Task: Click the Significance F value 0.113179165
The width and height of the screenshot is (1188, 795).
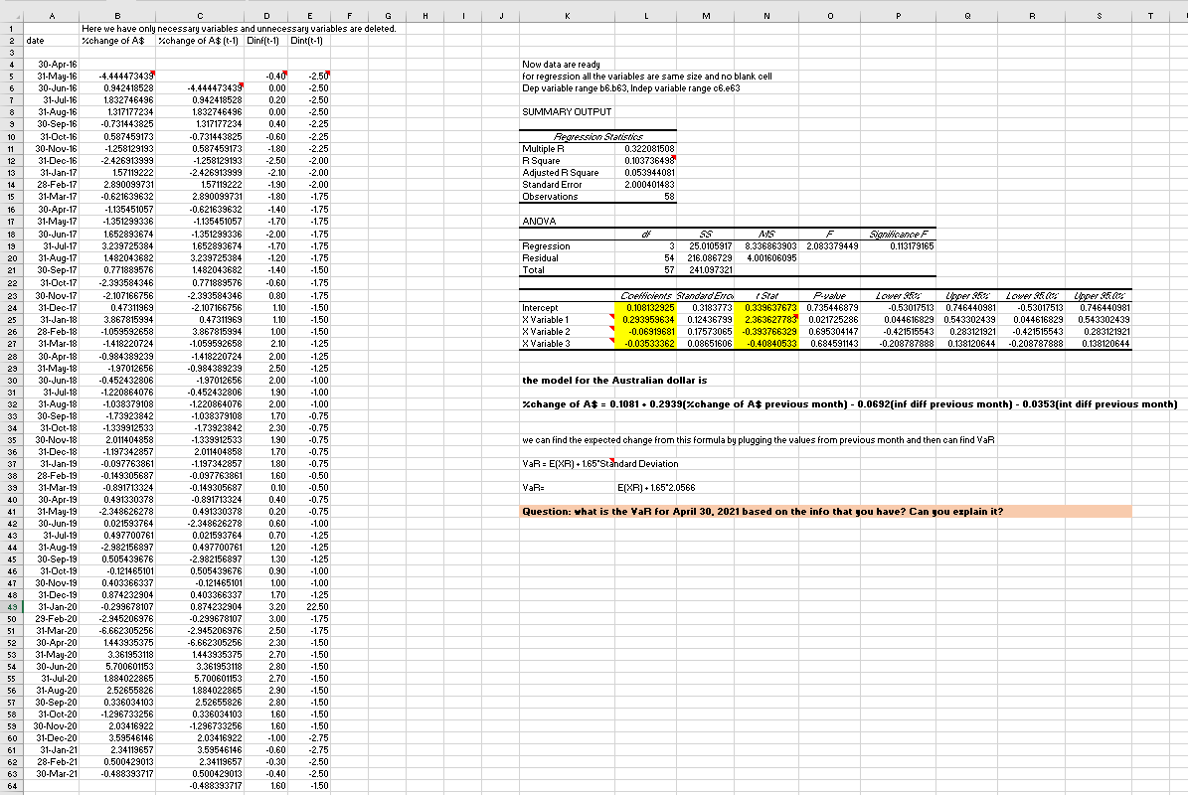Action: pyautogui.click(x=899, y=246)
